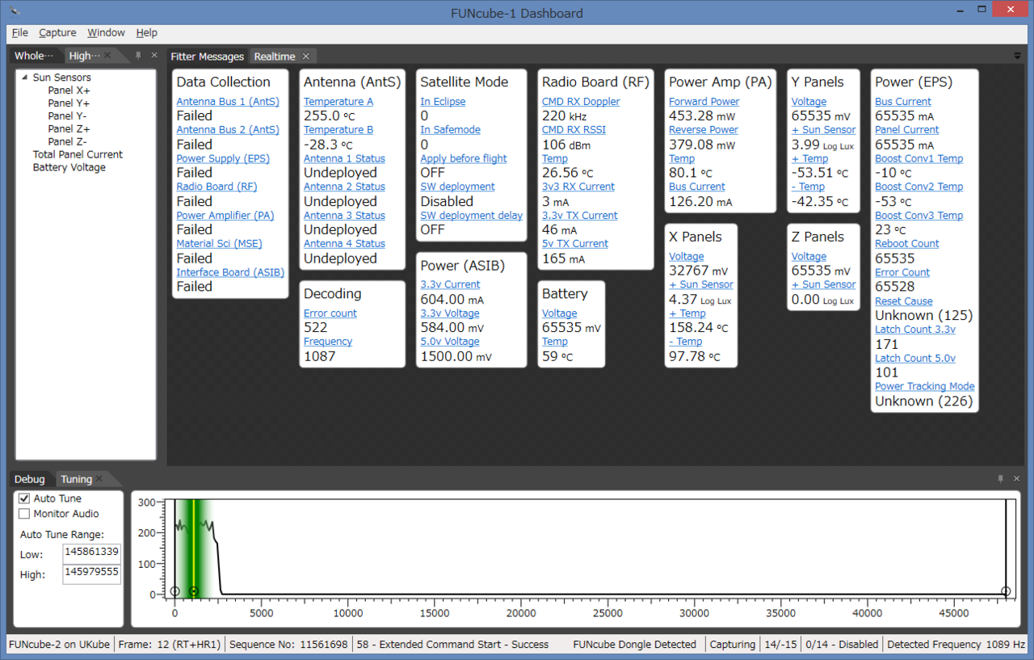Open the CMD RX Doppler link
This screenshot has width=1034, height=660.
click(x=581, y=102)
